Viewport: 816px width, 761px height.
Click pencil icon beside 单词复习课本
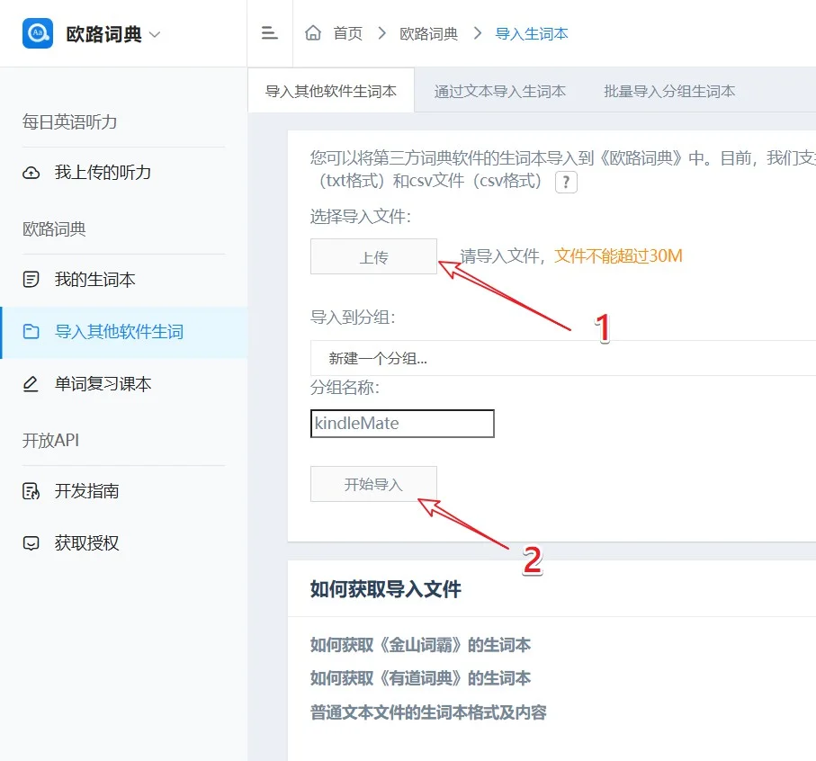[31, 384]
